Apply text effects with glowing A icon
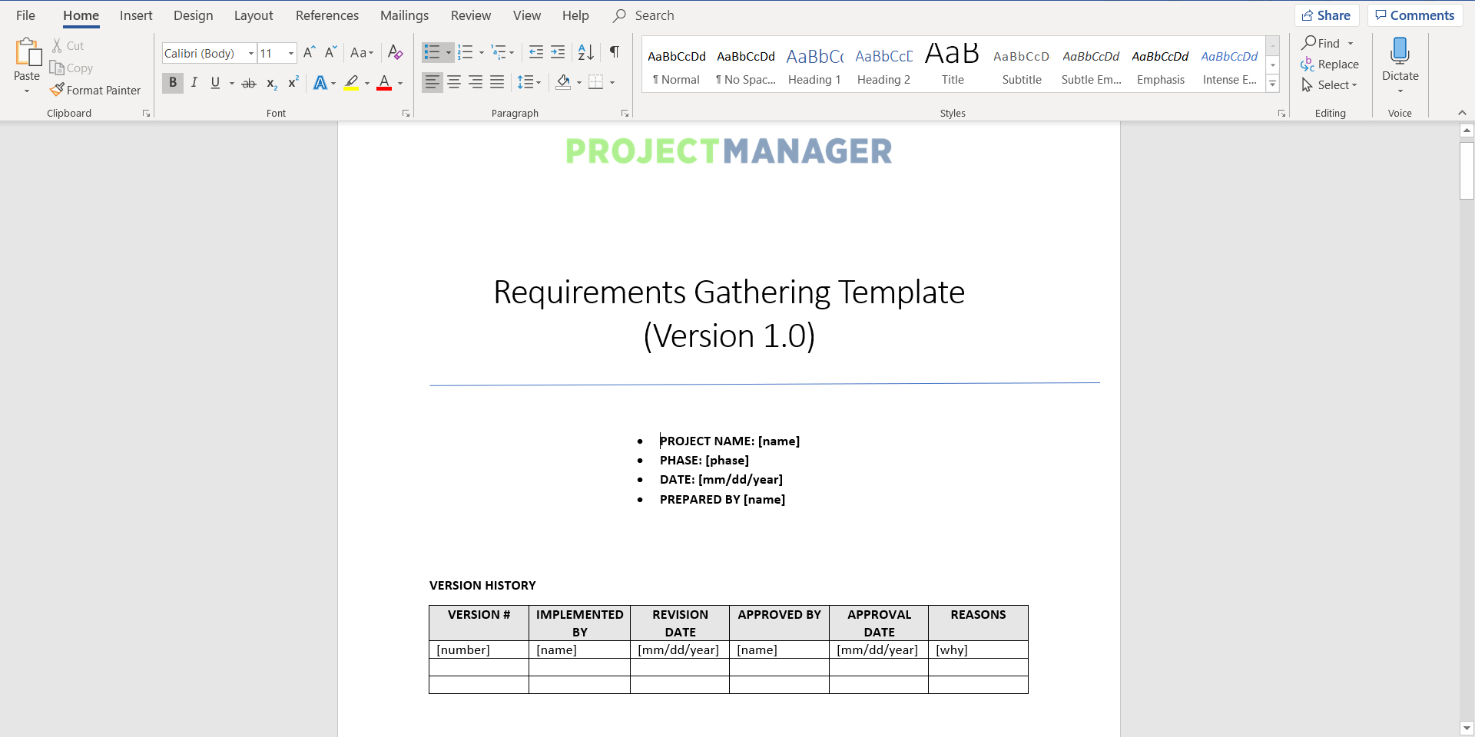Viewport: 1475px width, 737px height. click(320, 83)
